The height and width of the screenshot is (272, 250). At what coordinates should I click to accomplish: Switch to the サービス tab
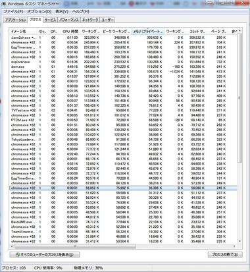tap(50, 20)
